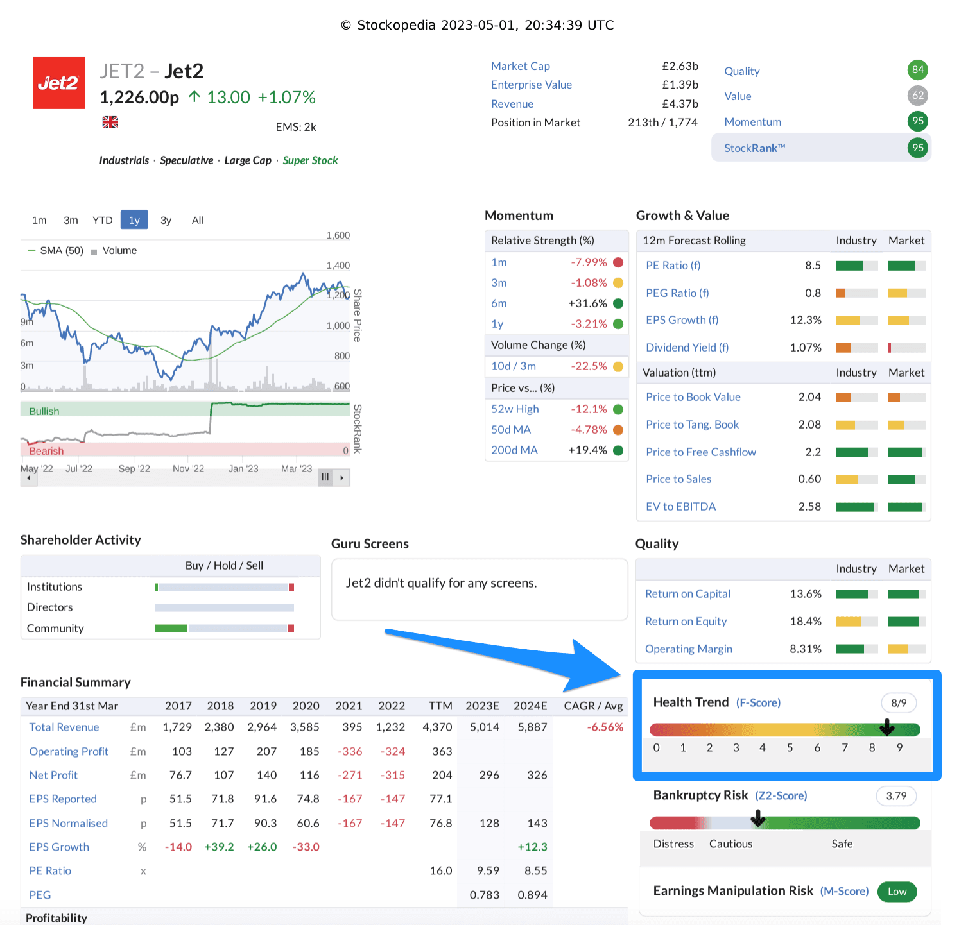Select the 1m chart range
The height and width of the screenshot is (925, 968).
pyautogui.click(x=39, y=220)
